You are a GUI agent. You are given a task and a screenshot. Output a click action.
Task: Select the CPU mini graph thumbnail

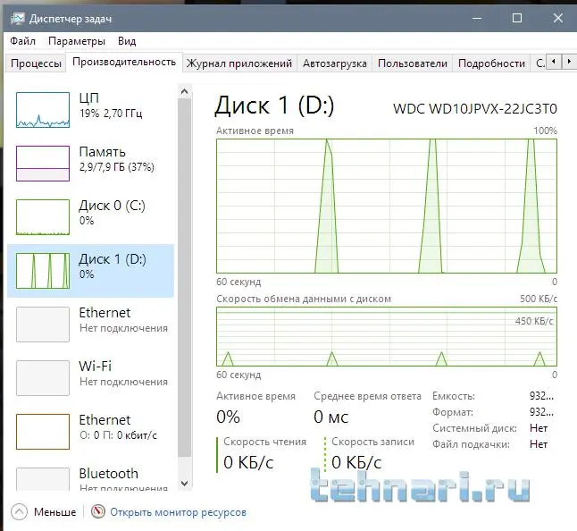point(43,110)
